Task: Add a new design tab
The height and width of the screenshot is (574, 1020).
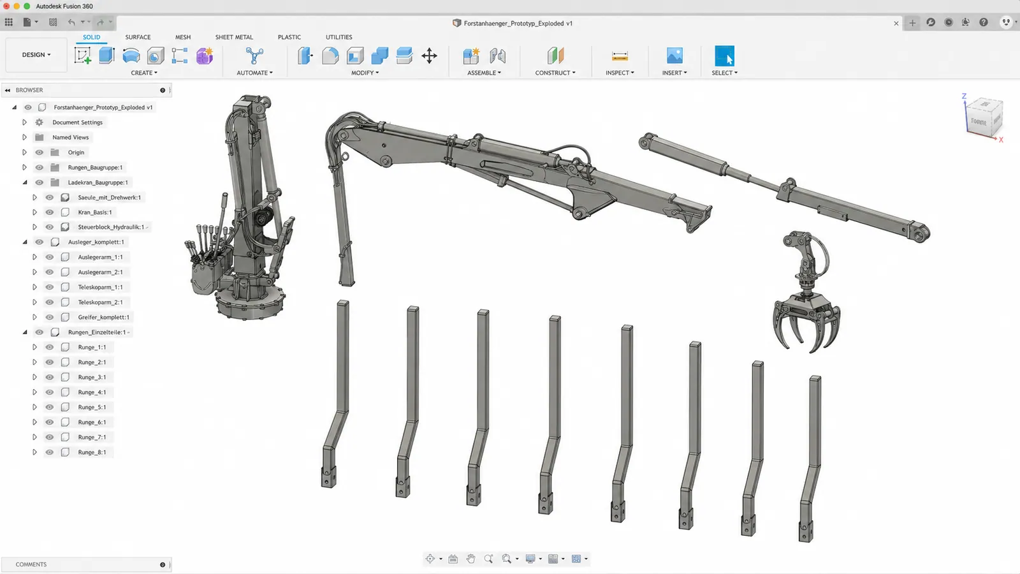Action: coord(912,22)
